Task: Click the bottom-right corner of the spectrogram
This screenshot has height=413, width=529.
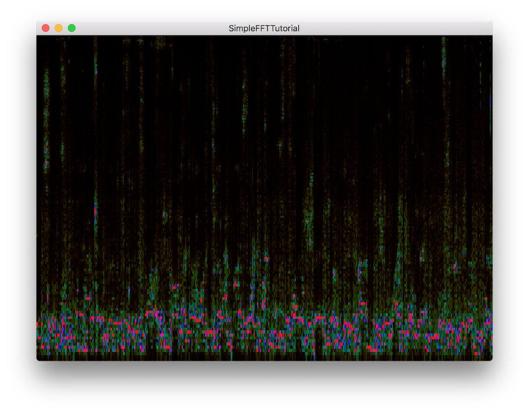Action: [x=491, y=359]
